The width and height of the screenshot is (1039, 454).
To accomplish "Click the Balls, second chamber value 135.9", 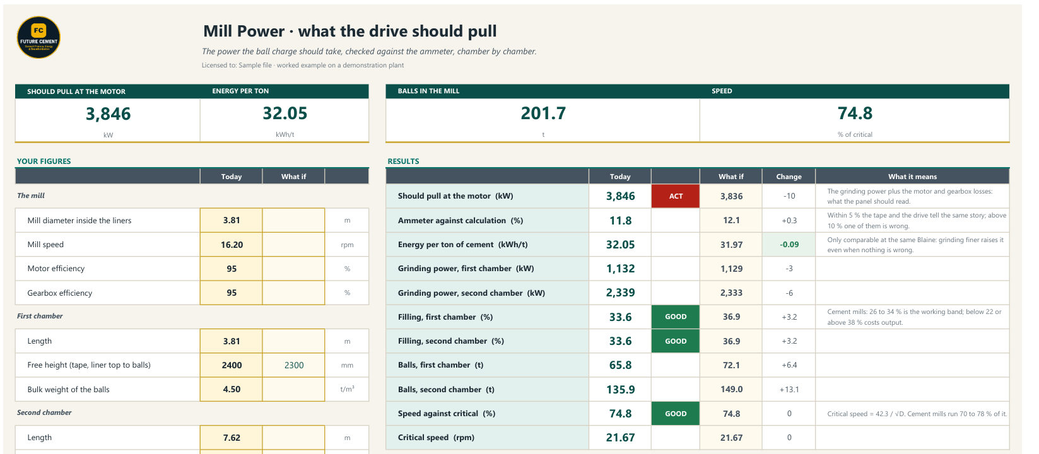I will click(620, 389).
